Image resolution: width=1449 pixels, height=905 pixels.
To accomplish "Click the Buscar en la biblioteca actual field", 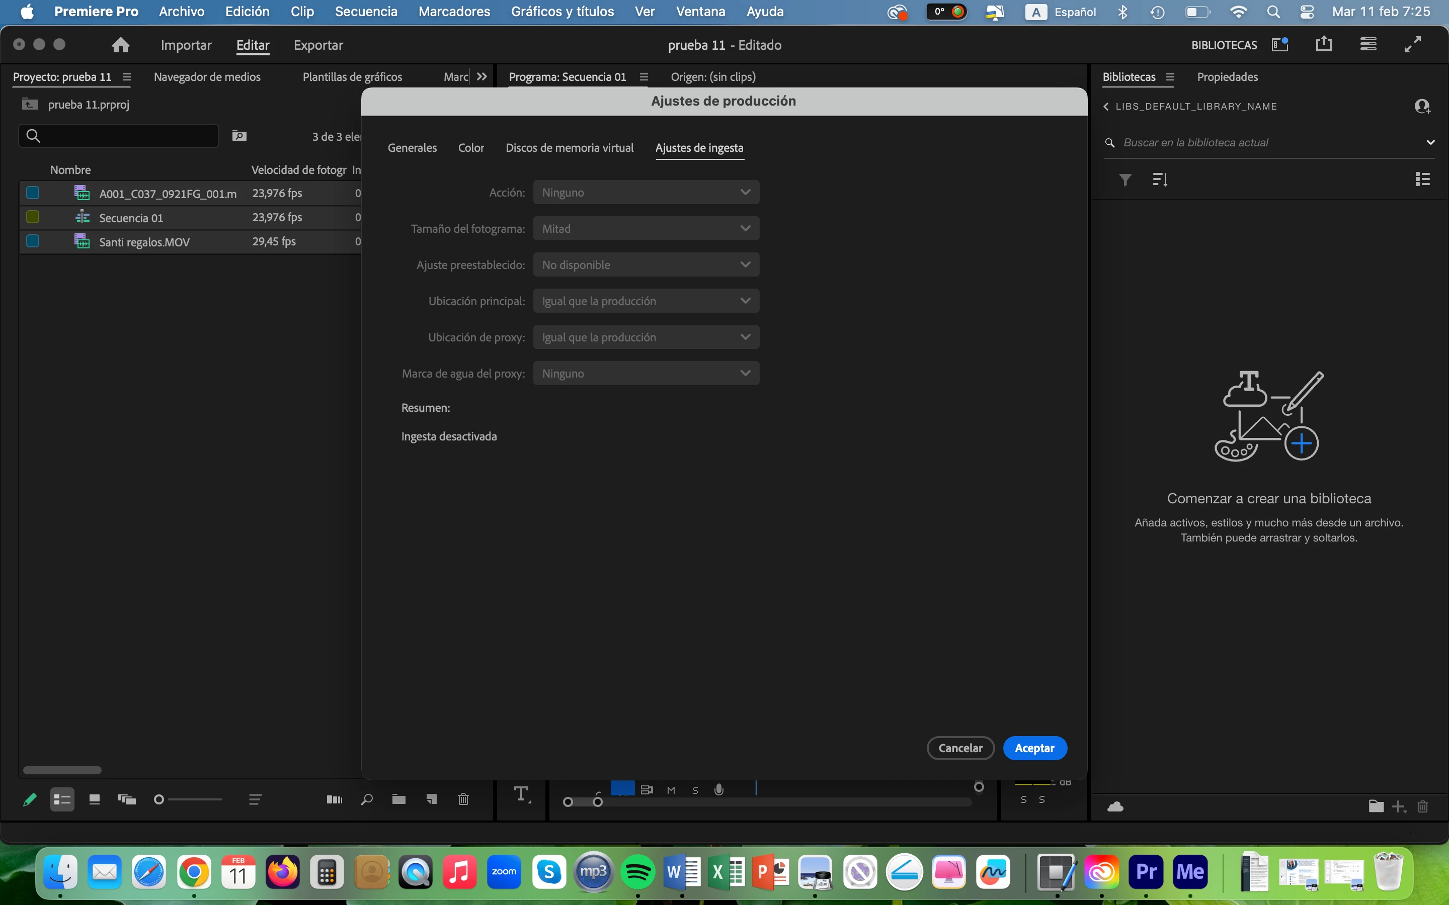I will click(1268, 142).
